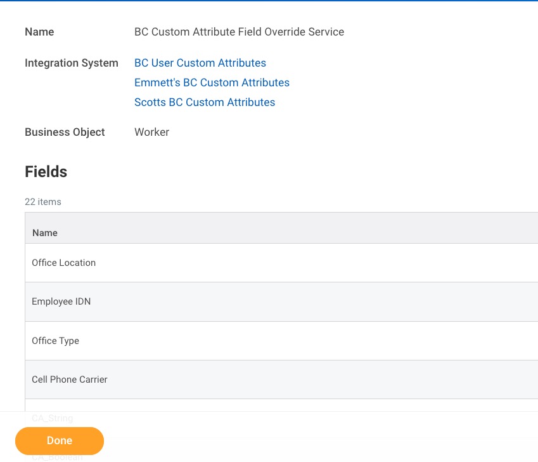Open Emmett's BC Custom Attributes integration system

click(212, 82)
